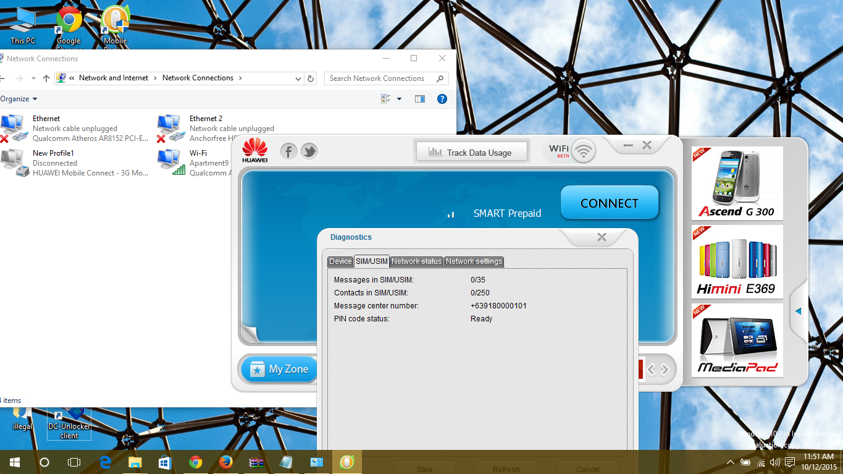The image size is (843, 474).
Task: Open Action Center notifications
Action: pos(790,462)
